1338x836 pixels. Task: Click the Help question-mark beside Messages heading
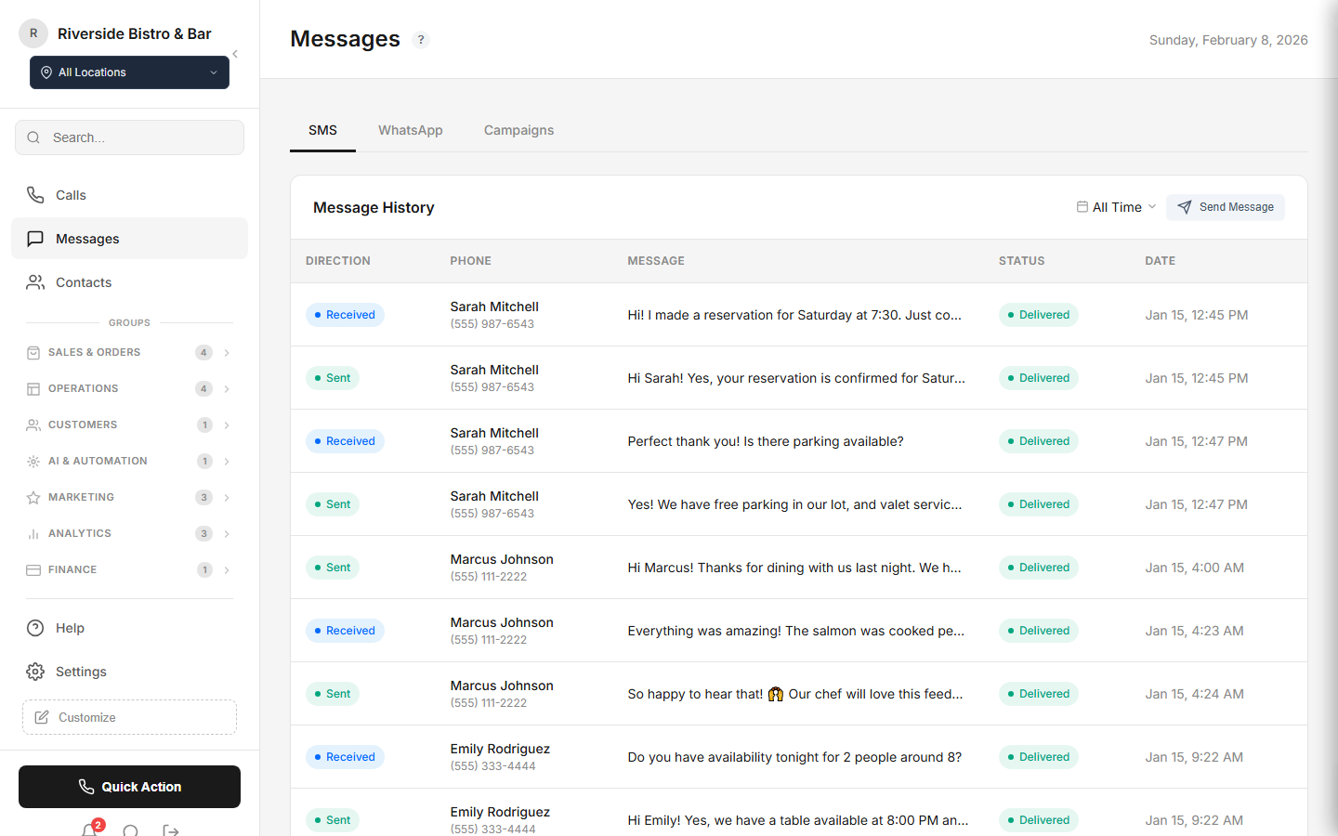[421, 39]
